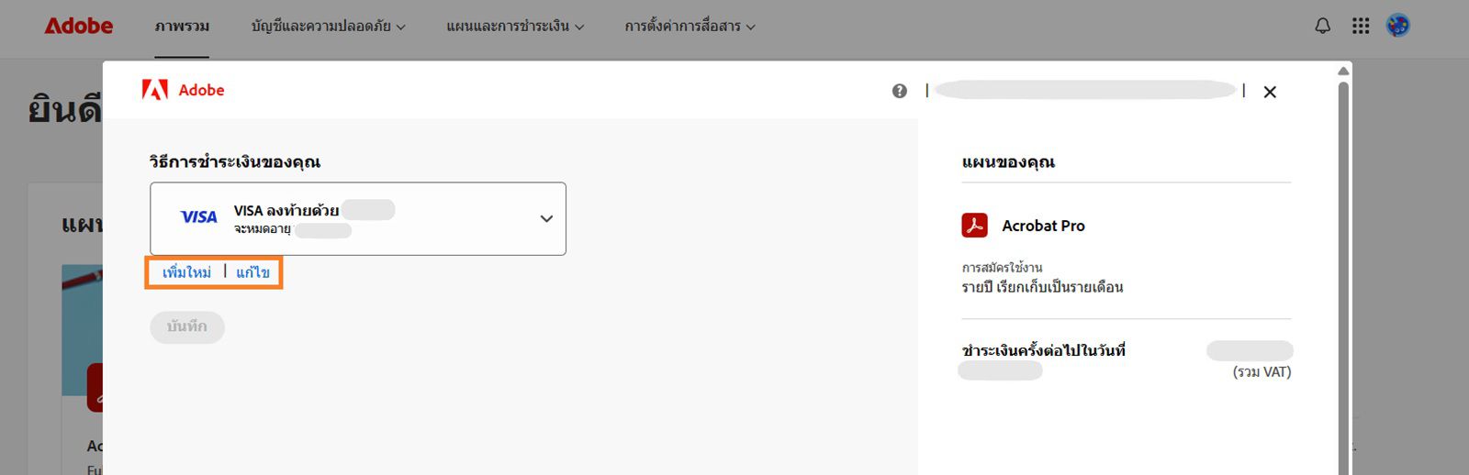Open the notifications bell icon
The image size is (1469, 475).
1322,26
